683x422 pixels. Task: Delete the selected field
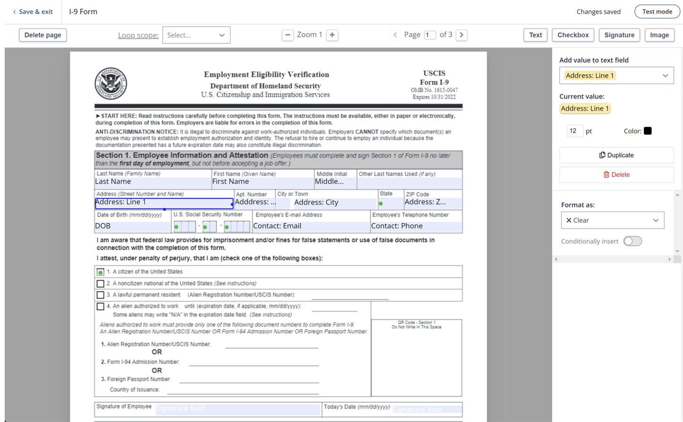[616, 175]
